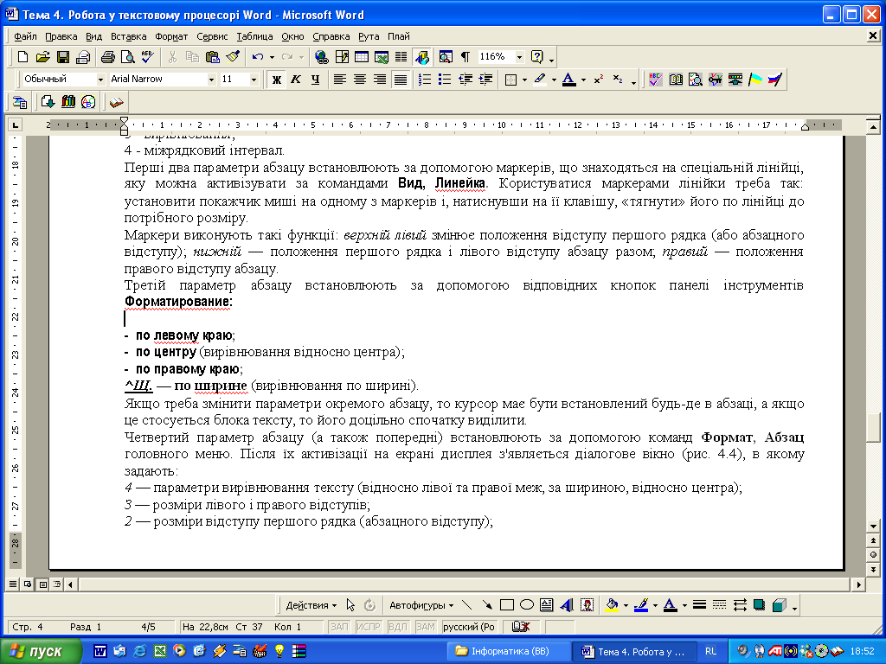The width and height of the screenshot is (886, 664).
Task: Undo the last action
Action: (258, 57)
